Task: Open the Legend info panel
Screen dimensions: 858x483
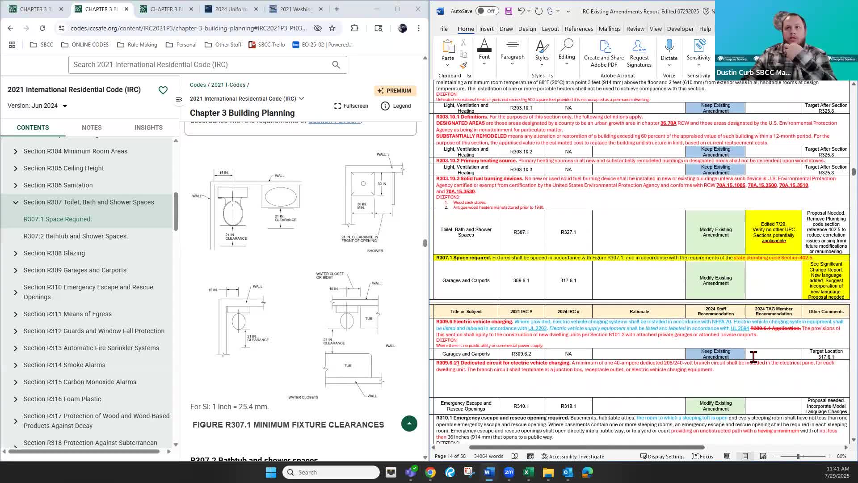Action: click(395, 106)
